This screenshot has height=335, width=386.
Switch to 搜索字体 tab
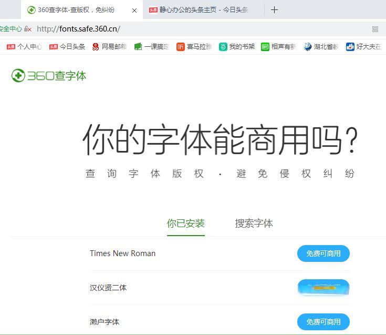(254, 224)
